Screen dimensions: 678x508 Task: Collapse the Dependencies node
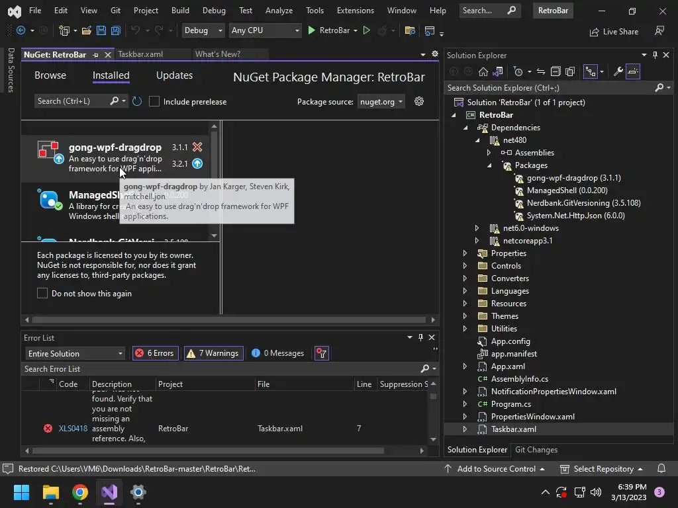(x=465, y=128)
